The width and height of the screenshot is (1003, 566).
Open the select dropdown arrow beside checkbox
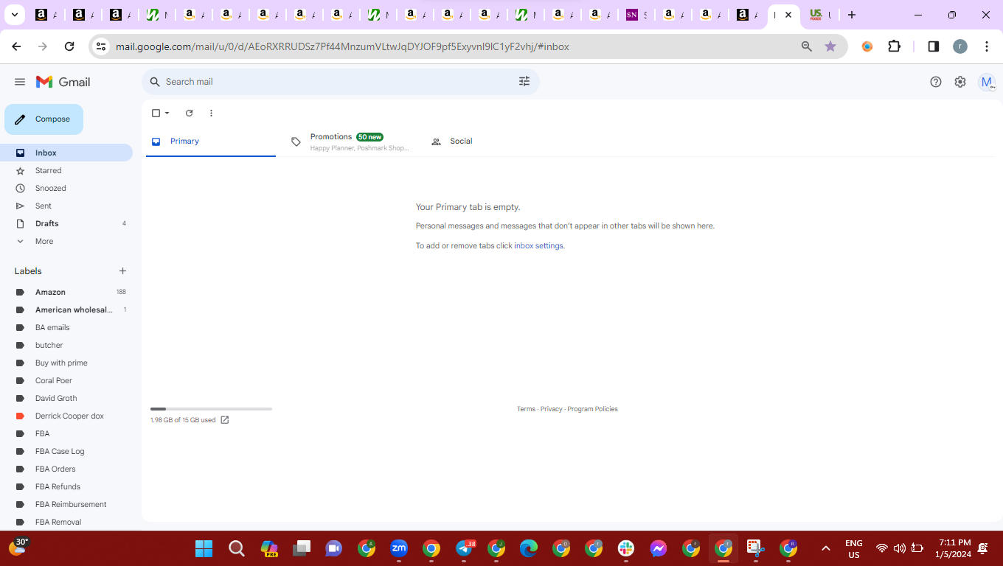coord(167,113)
